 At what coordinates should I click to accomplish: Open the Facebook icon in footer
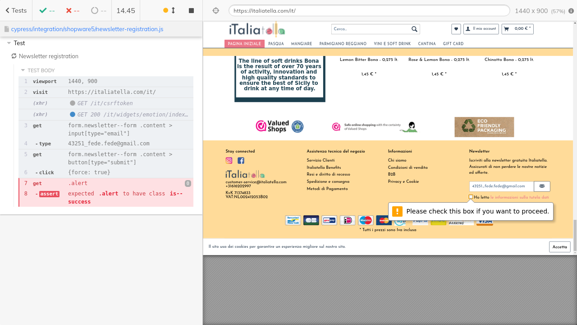coord(241,161)
